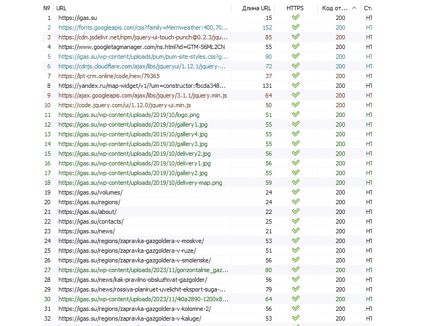Select the HTTPS checkmark for the about/ row
The width and height of the screenshot is (421, 326).
(296, 211)
